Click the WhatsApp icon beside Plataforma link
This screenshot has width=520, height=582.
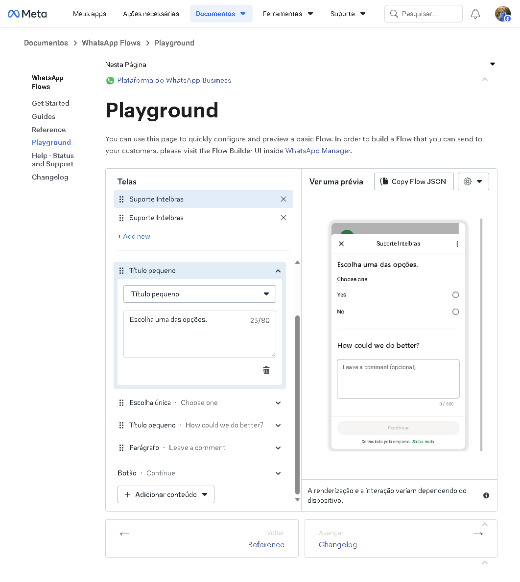click(110, 81)
